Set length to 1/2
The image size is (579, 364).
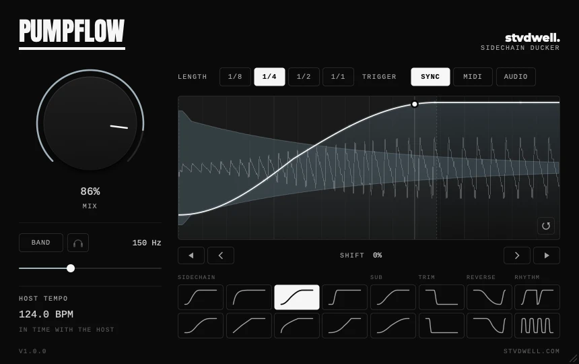click(x=304, y=77)
